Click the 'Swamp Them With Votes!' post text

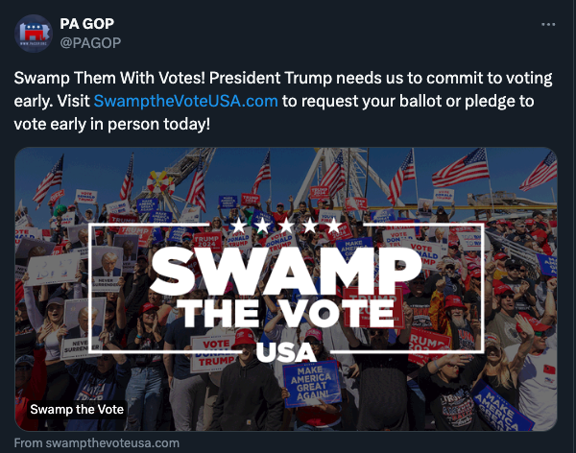tap(109, 78)
